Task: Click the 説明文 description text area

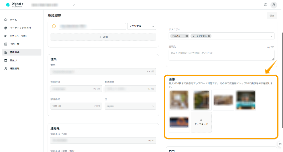Action: point(221,55)
